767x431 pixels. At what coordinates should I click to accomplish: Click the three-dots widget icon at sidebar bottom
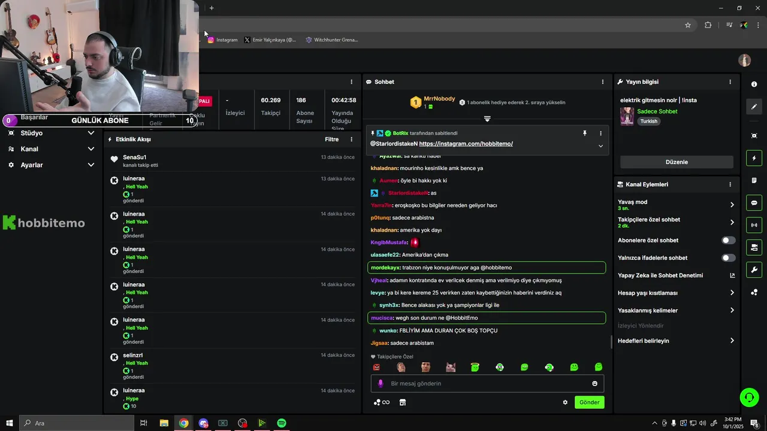754,292
